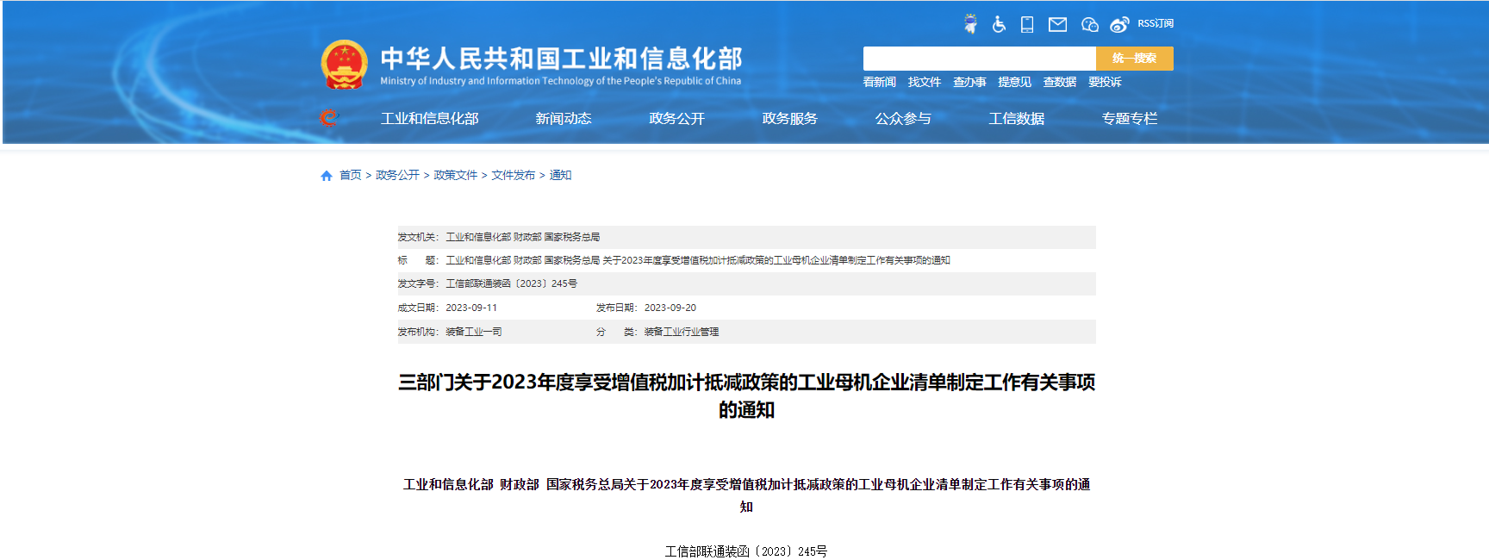This screenshot has width=1489, height=560.
Task: Click the envelope mail icon
Action: coord(1057,24)
